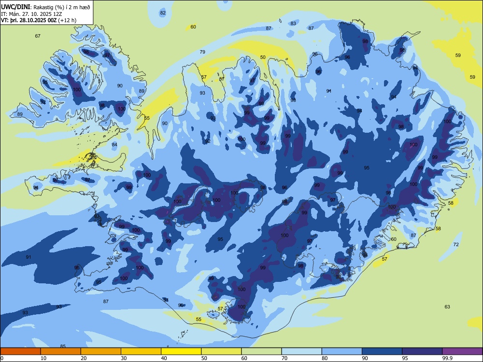Click the '72' humidity value on the map
The height and width of the screenshot is (362, 483).
tap(456, 244)
